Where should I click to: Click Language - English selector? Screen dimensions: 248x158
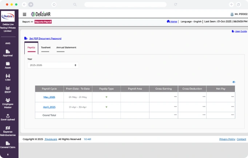click(x=191, y=21)
